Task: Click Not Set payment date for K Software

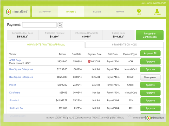Action: tap(96, 92)
